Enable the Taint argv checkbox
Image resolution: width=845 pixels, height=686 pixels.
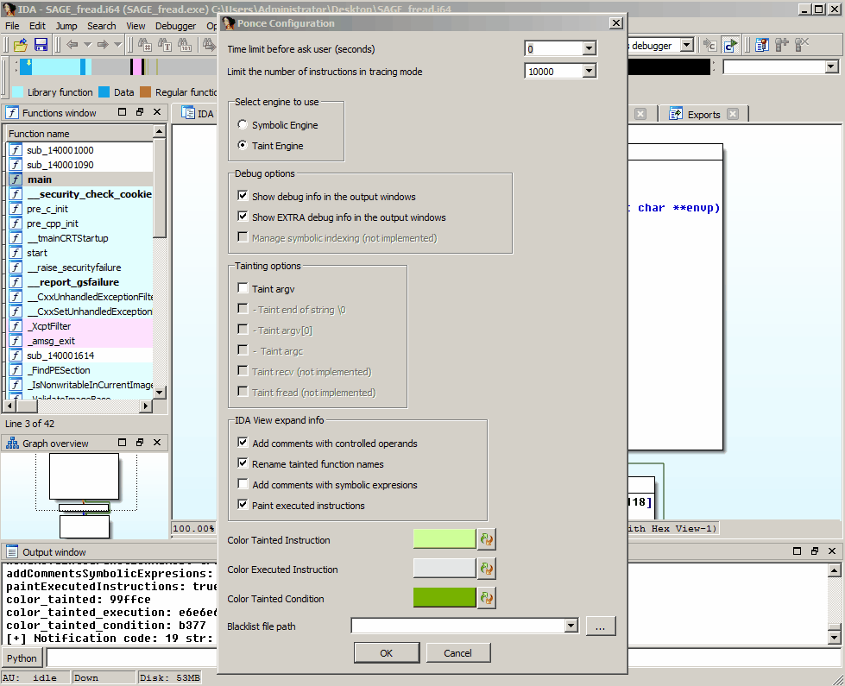coord(243,288)
